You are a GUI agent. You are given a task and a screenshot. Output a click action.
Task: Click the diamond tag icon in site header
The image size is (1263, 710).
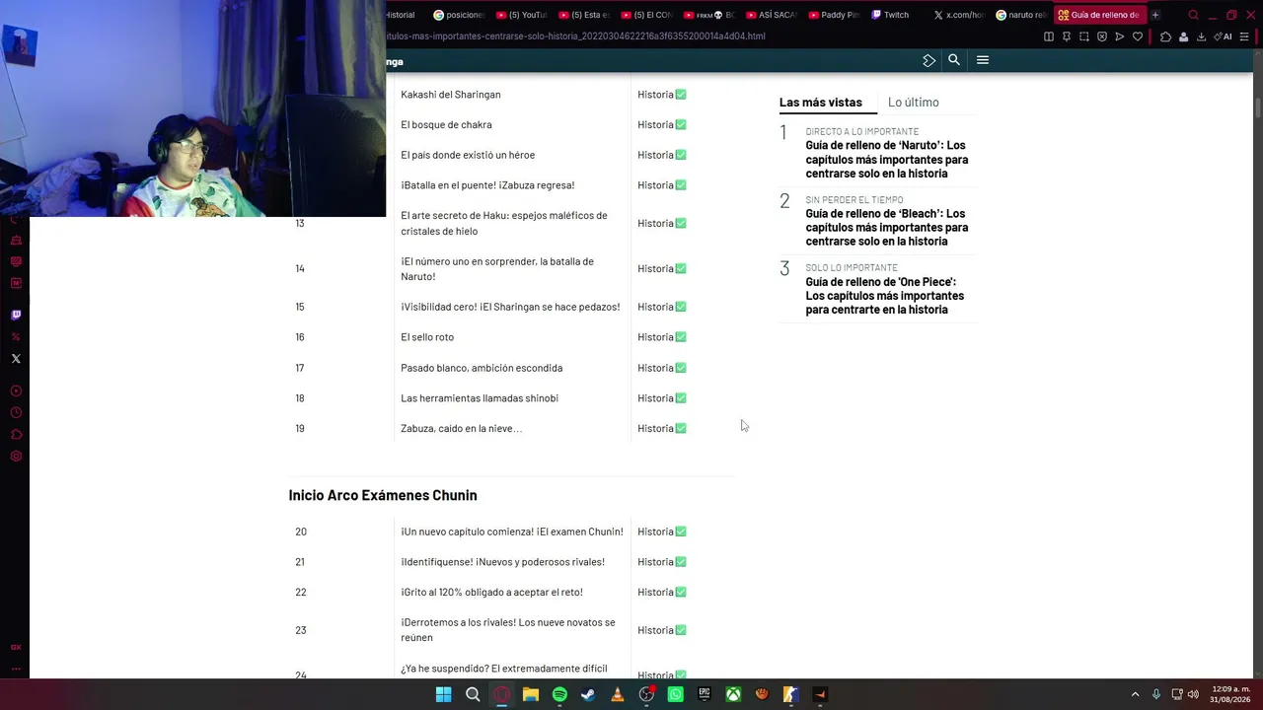pyautogui.click(x=929, y=60)
